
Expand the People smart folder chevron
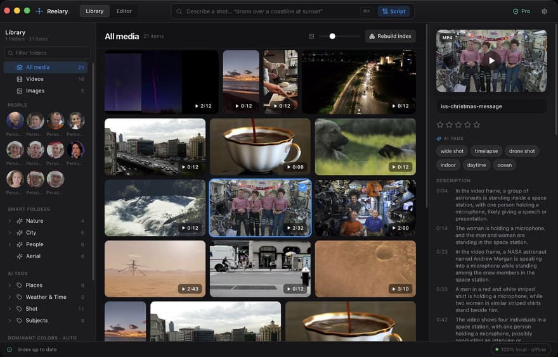tap(10, 244)
